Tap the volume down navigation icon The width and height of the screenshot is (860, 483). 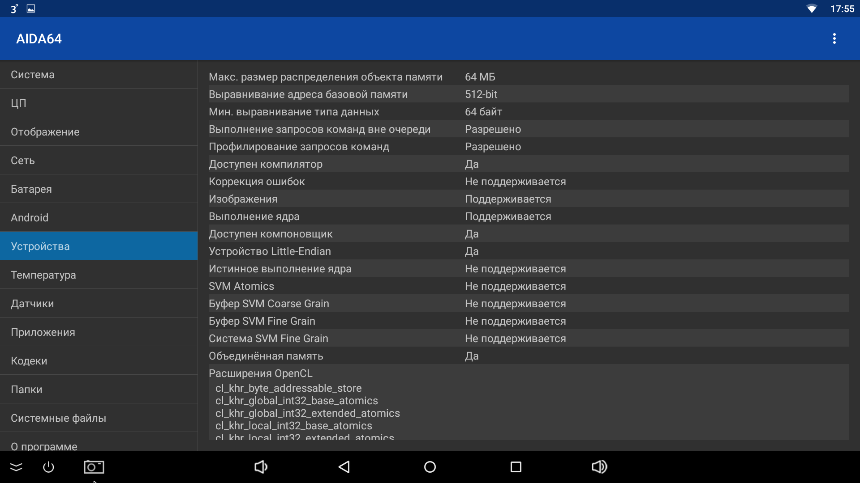click(261, 467)
